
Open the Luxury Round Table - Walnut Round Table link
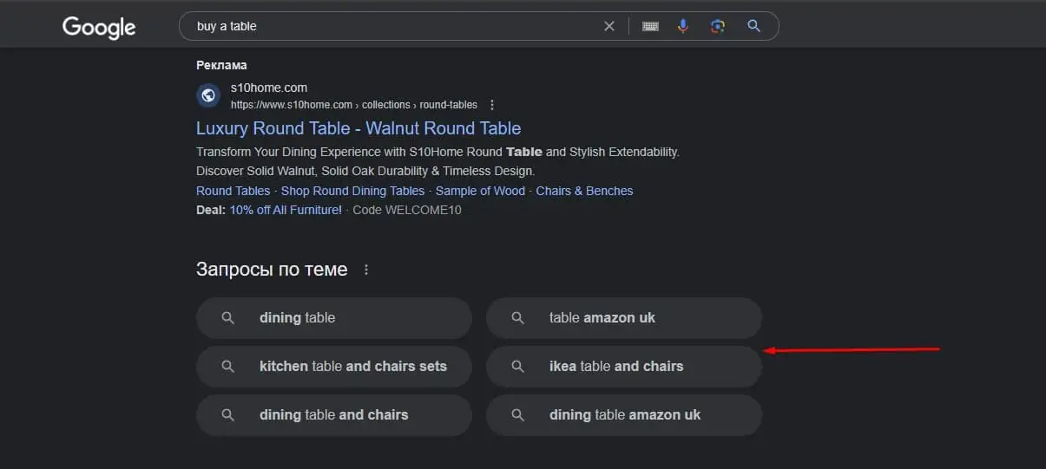click(359, 128)
